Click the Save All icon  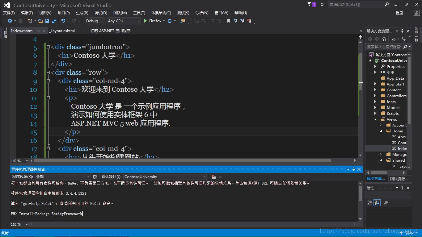[x=54, y=21]
